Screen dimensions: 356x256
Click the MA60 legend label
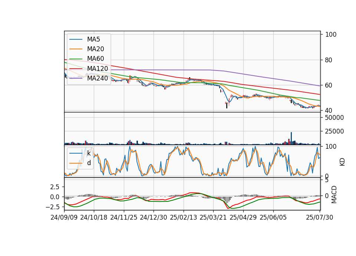[x=95, y=59]
